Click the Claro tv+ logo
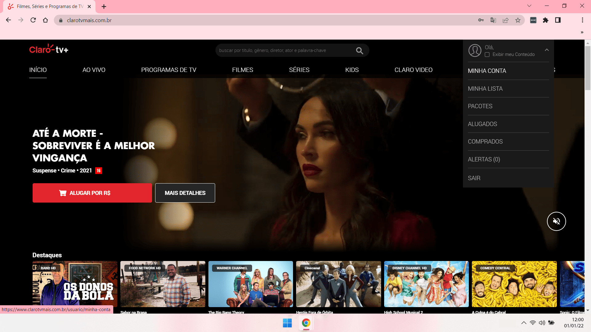Image resolution: width=591 pixels, height=332 pixels. [x=49, y=49]
